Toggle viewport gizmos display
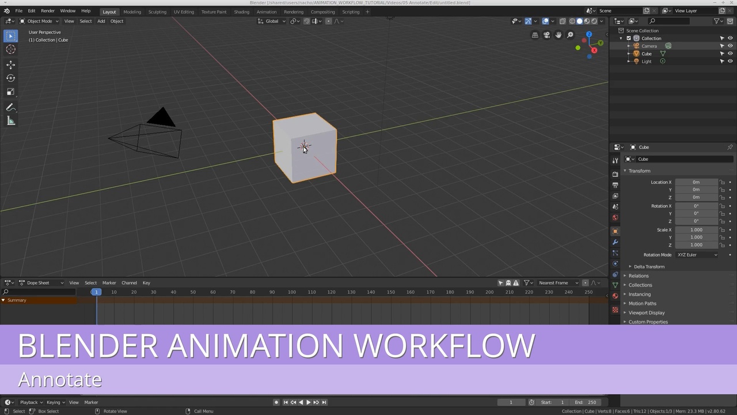 tap(528, 21)
